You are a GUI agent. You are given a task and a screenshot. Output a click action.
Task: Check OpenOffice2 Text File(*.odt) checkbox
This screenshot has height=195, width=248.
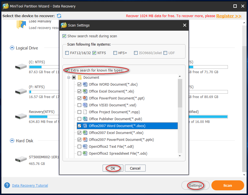(x=79, y=146)
